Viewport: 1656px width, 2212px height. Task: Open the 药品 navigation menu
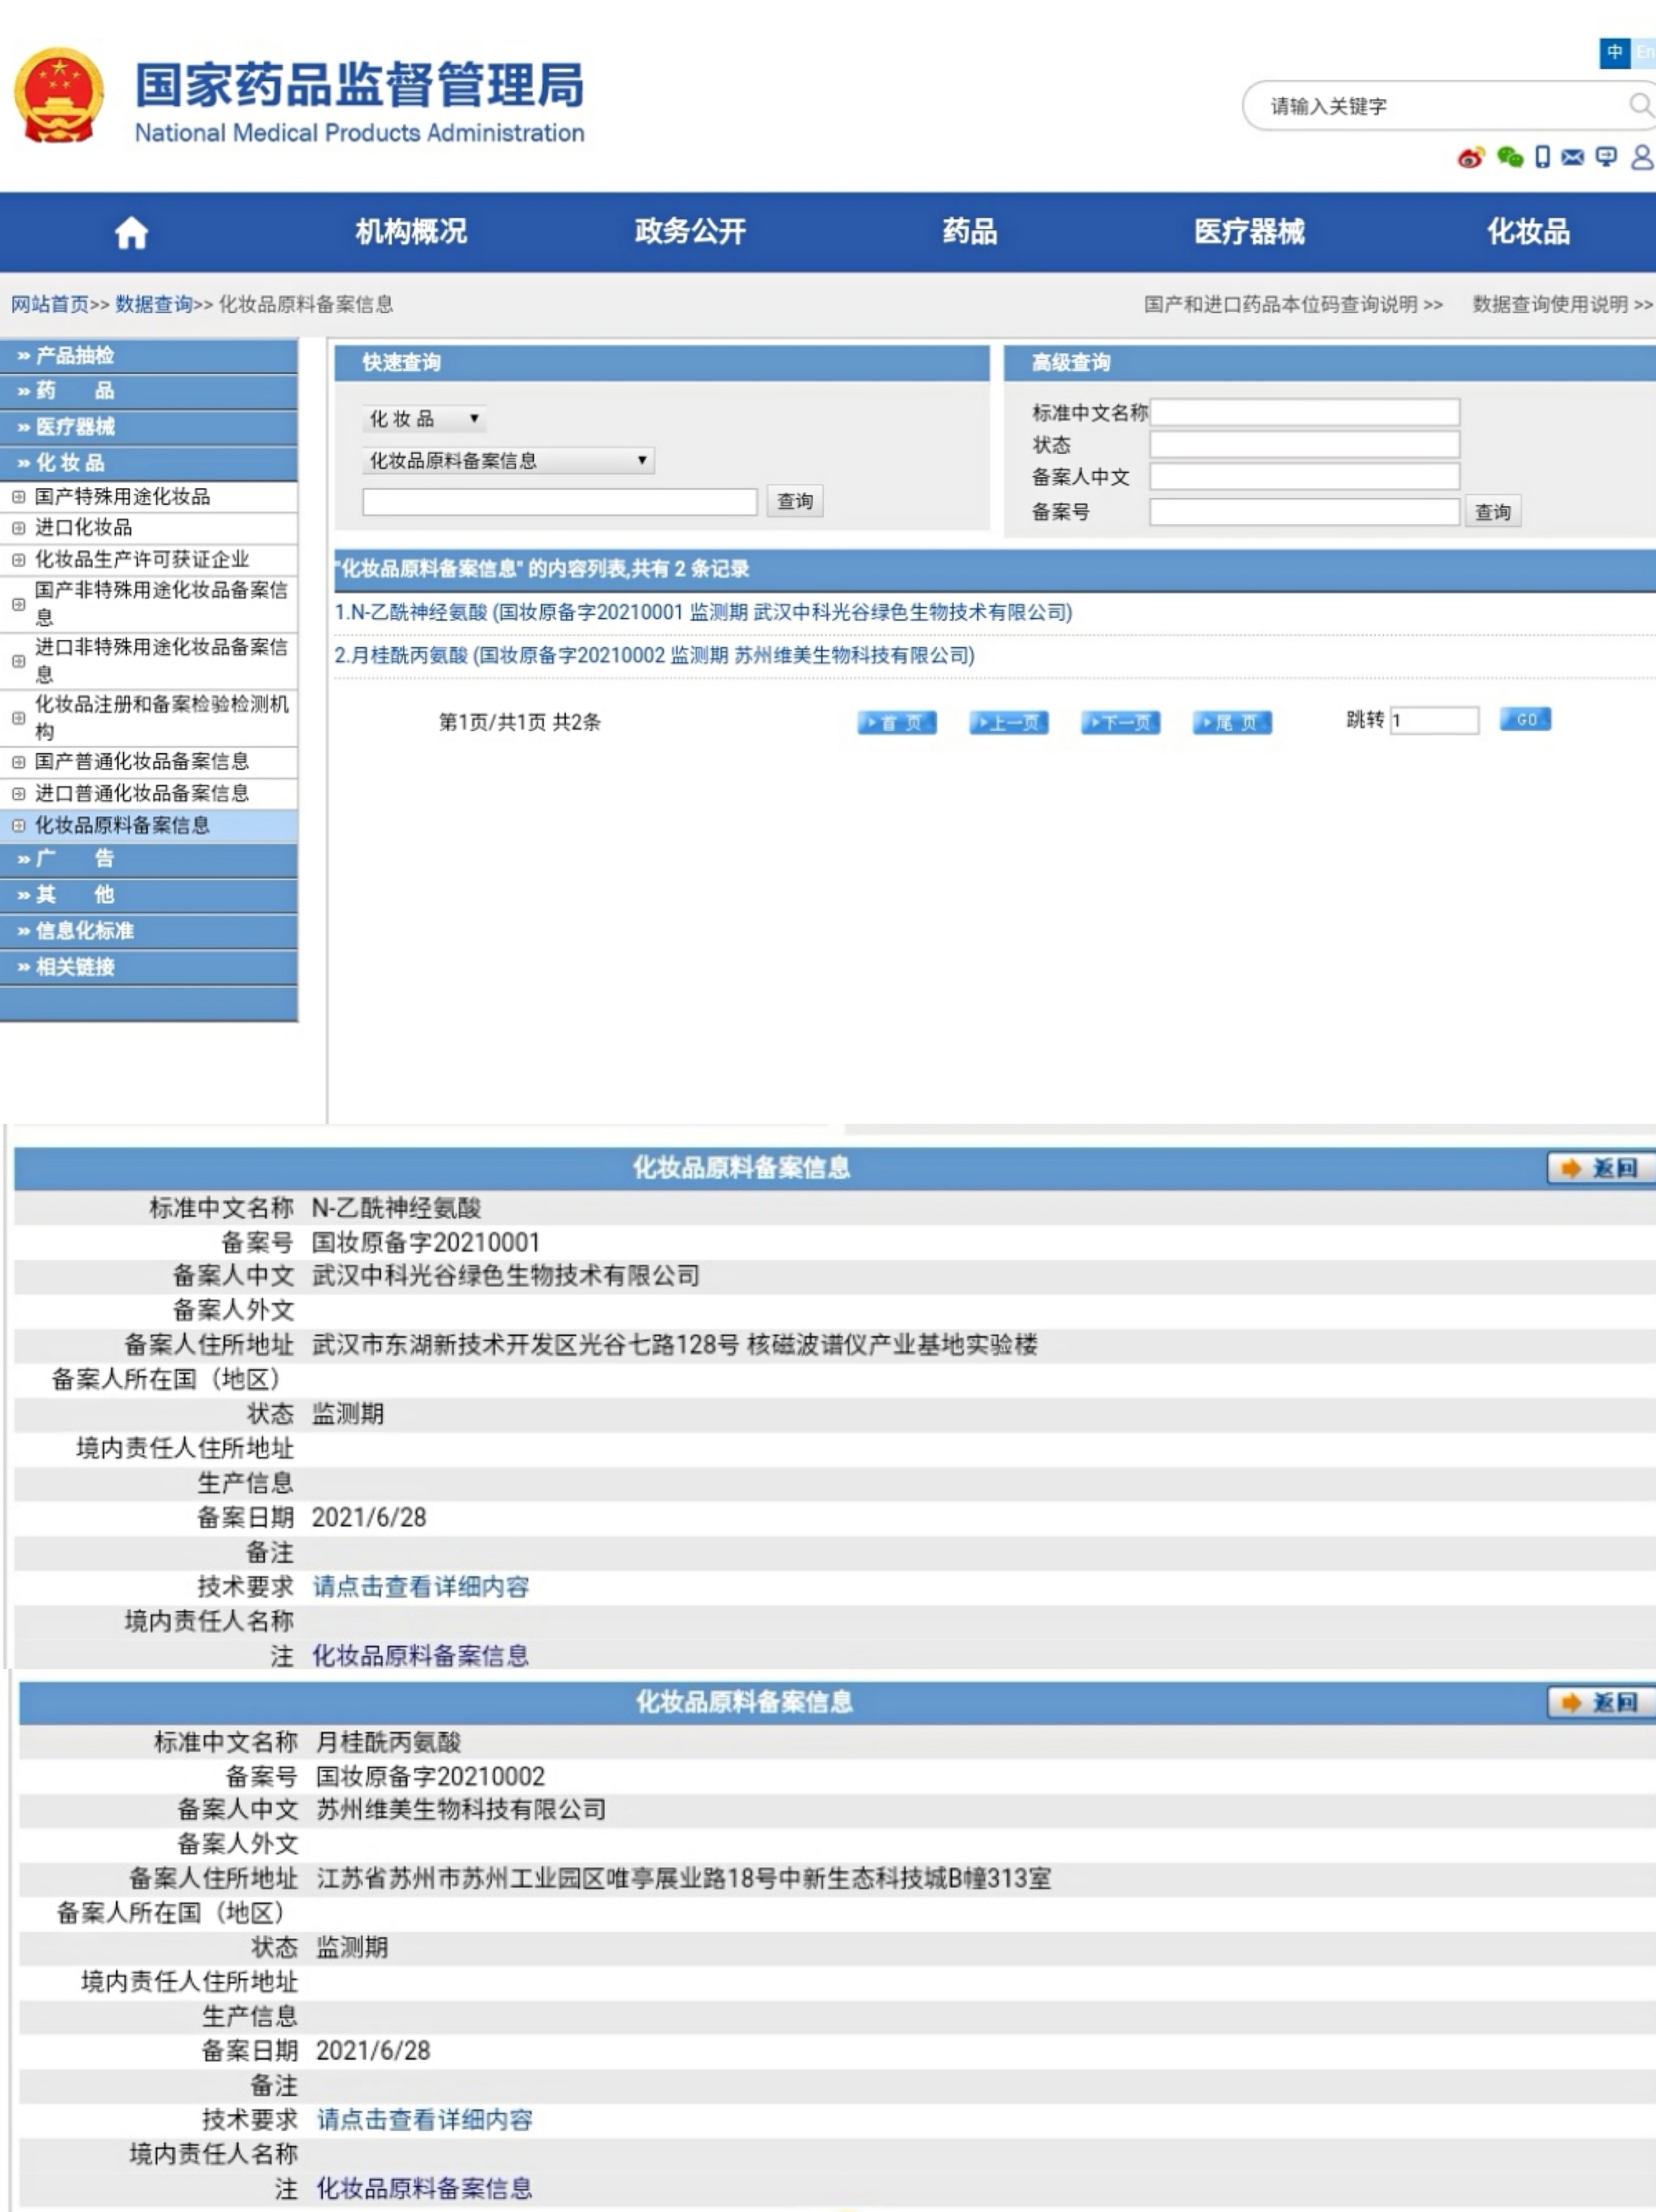(969, 232)
